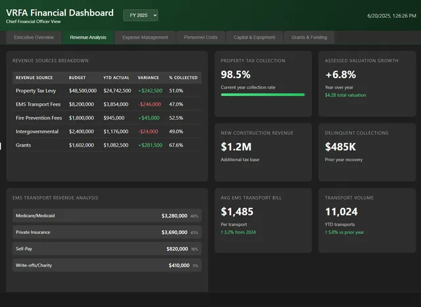Click the Revenue Sources Breakdown heading
Screen dimensions: 421x307
point(51,60)
